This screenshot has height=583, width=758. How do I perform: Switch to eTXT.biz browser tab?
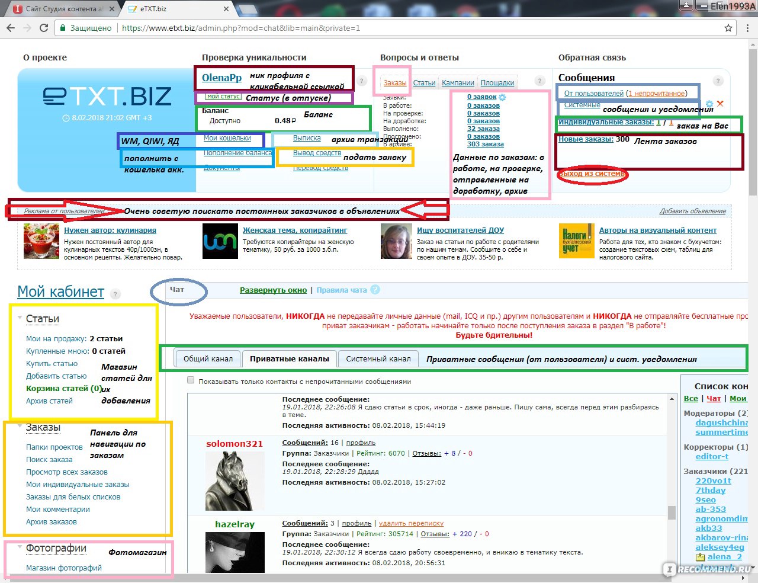(x=176, y=8)
